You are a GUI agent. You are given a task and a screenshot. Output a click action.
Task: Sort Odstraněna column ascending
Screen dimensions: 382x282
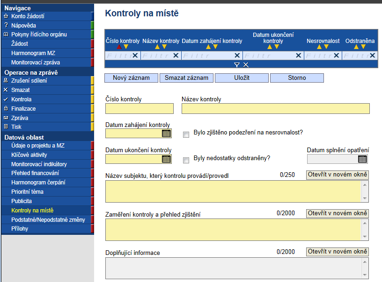click(x=356, y=47)
